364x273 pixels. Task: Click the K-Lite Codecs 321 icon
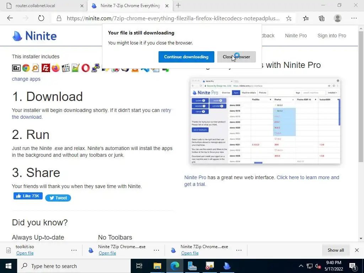66,68
